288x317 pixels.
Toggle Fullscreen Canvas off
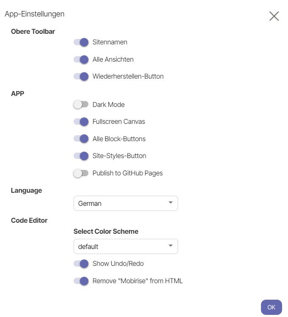coord(81,122)
